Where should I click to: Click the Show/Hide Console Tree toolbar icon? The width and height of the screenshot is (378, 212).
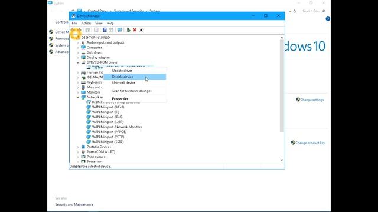point(87,30)
